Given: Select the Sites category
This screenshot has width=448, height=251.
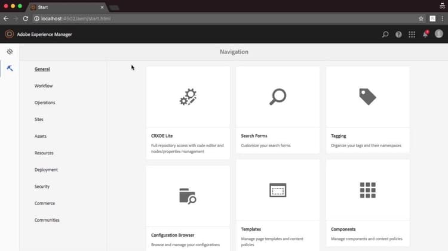Looking at the screenshot, I should [39, 119].
